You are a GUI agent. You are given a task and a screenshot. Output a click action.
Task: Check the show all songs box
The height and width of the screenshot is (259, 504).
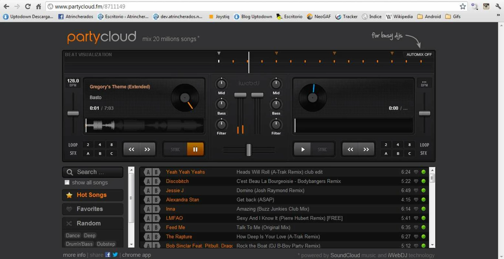click(67, 182)
